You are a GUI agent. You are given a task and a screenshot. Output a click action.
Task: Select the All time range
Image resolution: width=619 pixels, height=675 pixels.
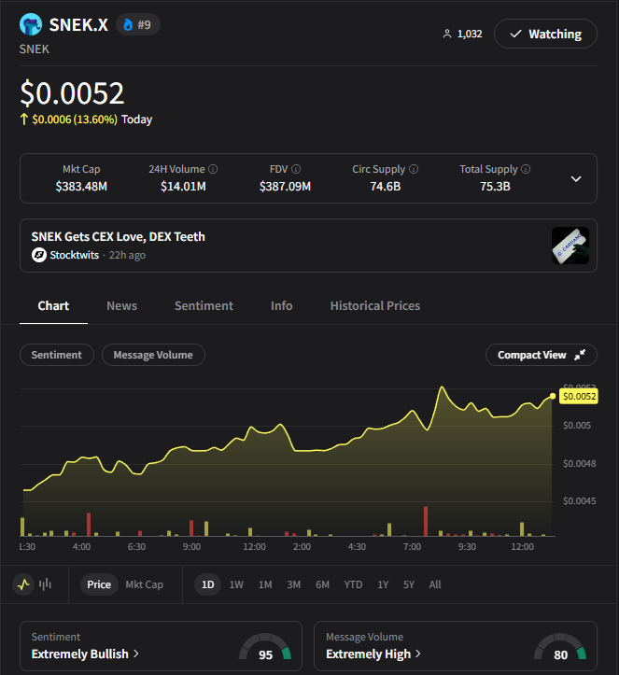pyautogui.click(x=435, y=584)
